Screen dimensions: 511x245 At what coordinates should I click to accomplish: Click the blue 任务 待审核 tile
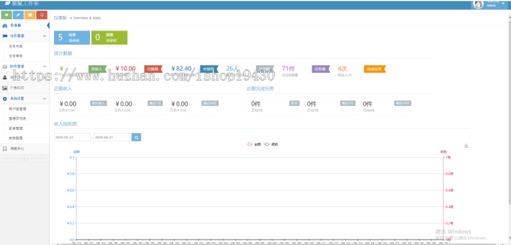click(72, 38)
